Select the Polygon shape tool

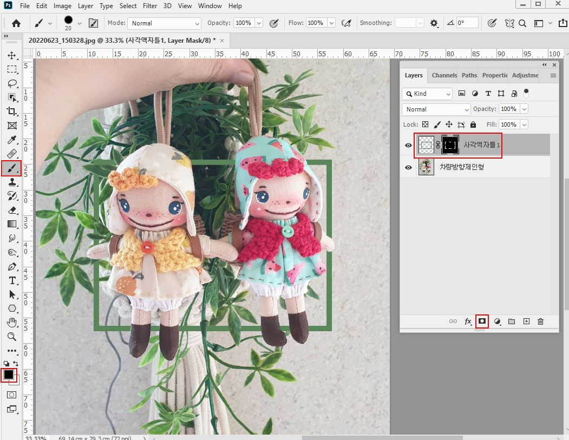(12, 308)
